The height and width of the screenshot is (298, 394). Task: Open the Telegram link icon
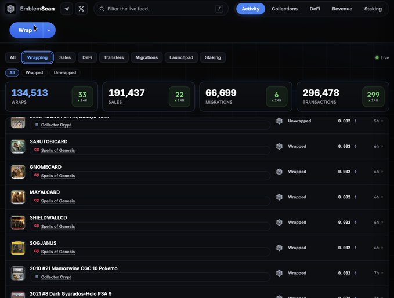pos(67,9)
